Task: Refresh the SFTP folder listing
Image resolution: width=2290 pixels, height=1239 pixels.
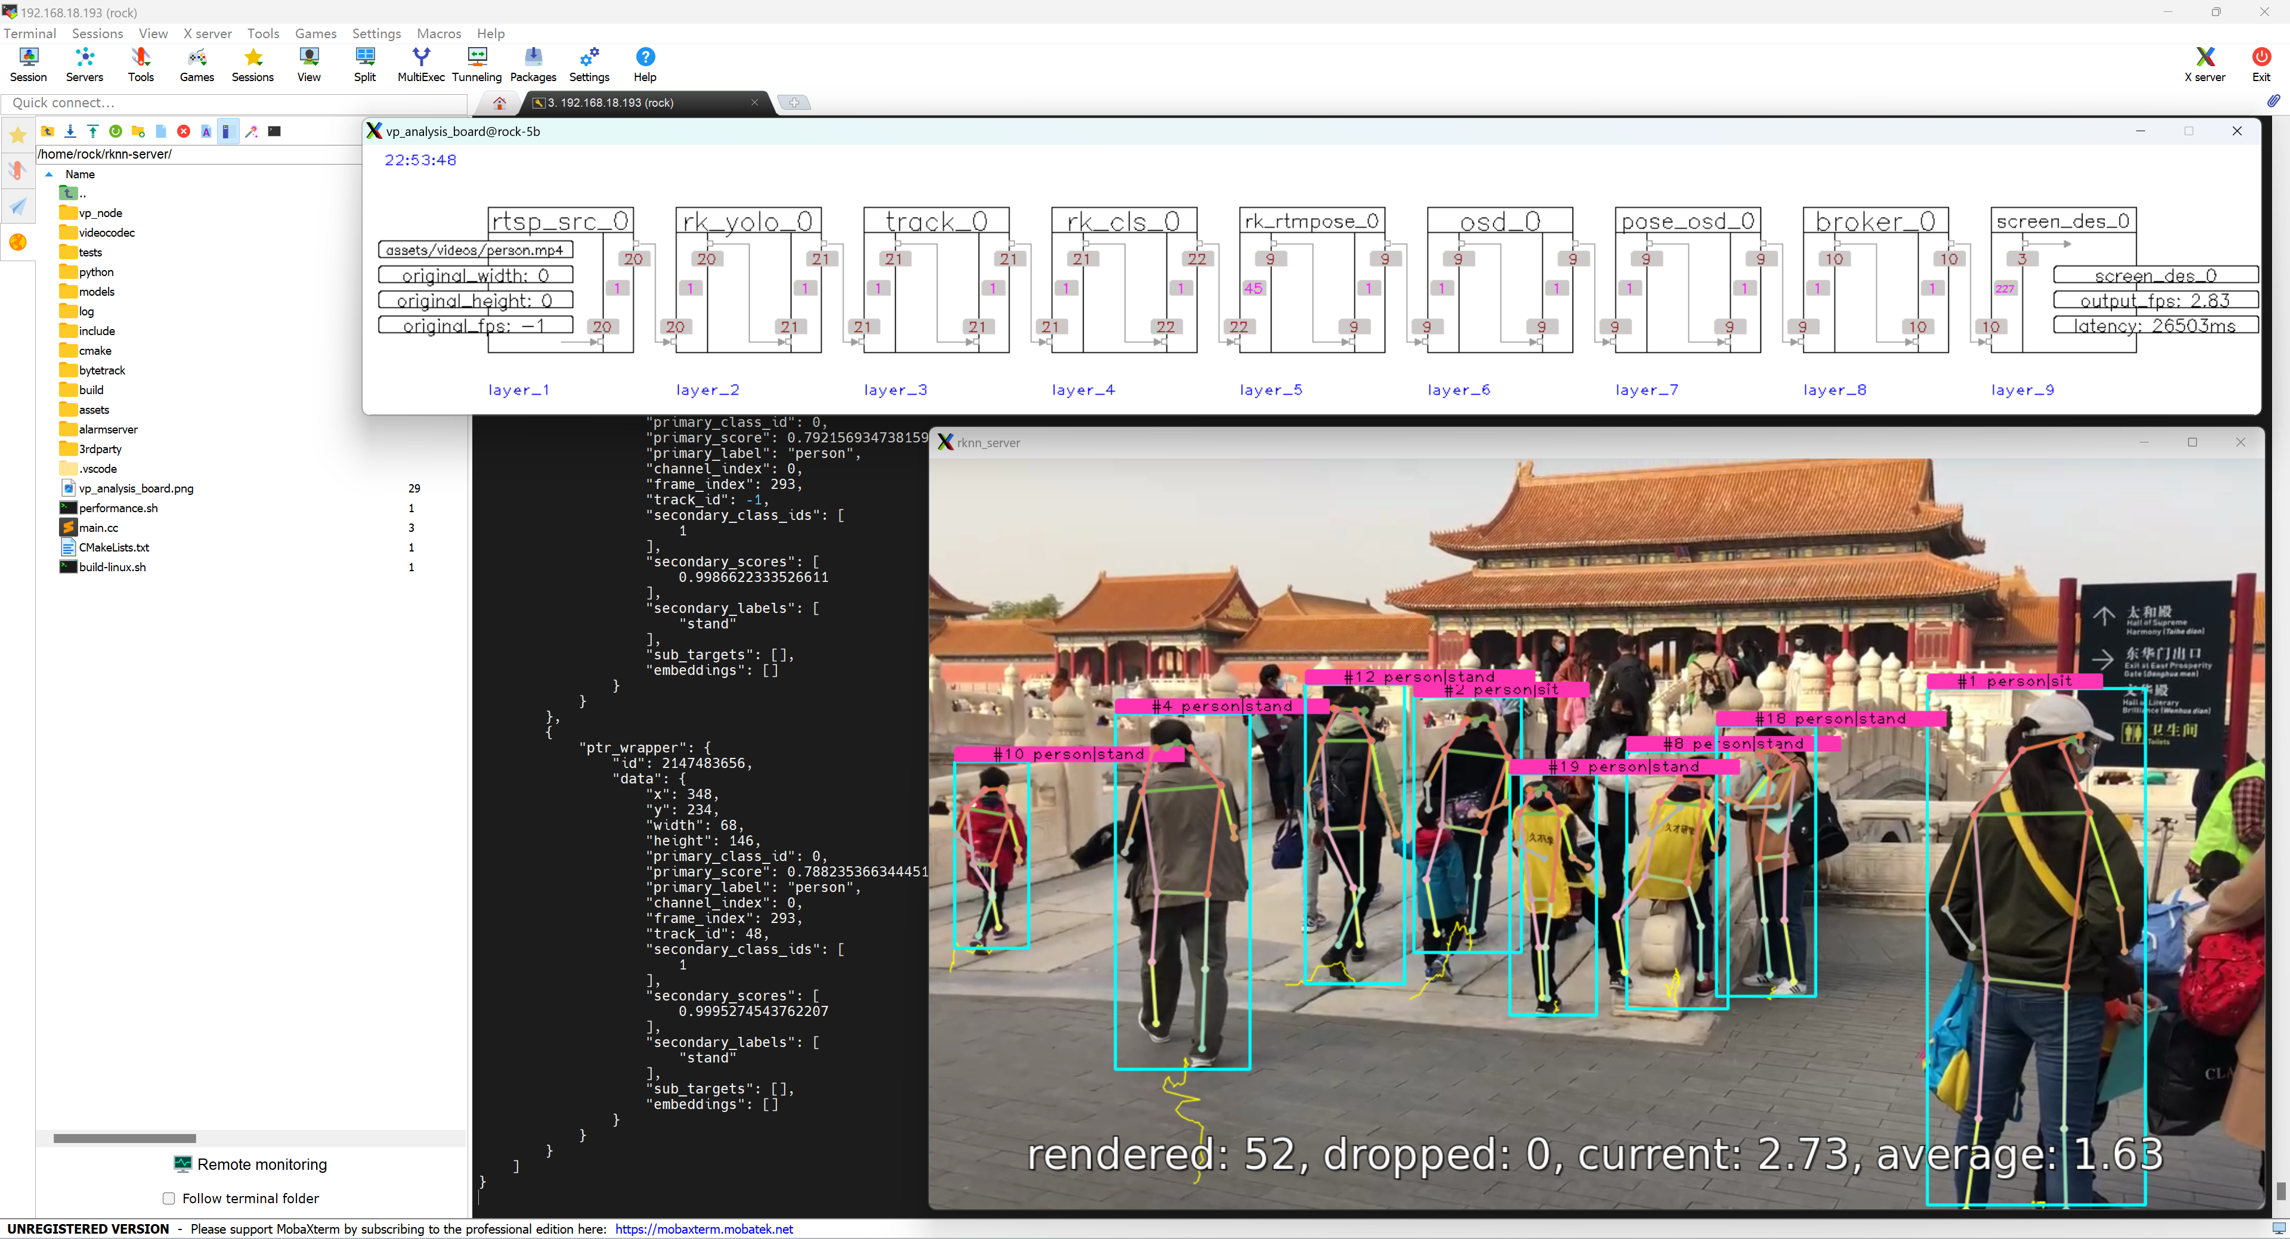Action: click(116, 132)
